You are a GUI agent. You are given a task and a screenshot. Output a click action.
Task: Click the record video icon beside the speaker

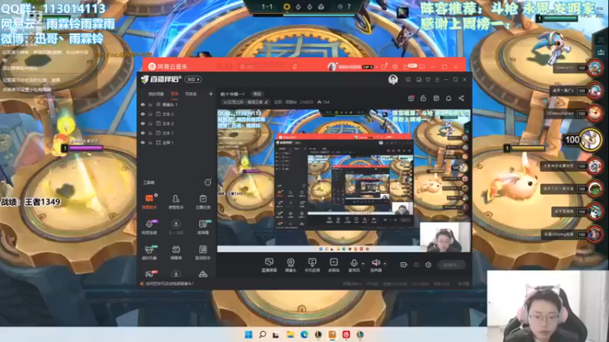tap(403, 264)
